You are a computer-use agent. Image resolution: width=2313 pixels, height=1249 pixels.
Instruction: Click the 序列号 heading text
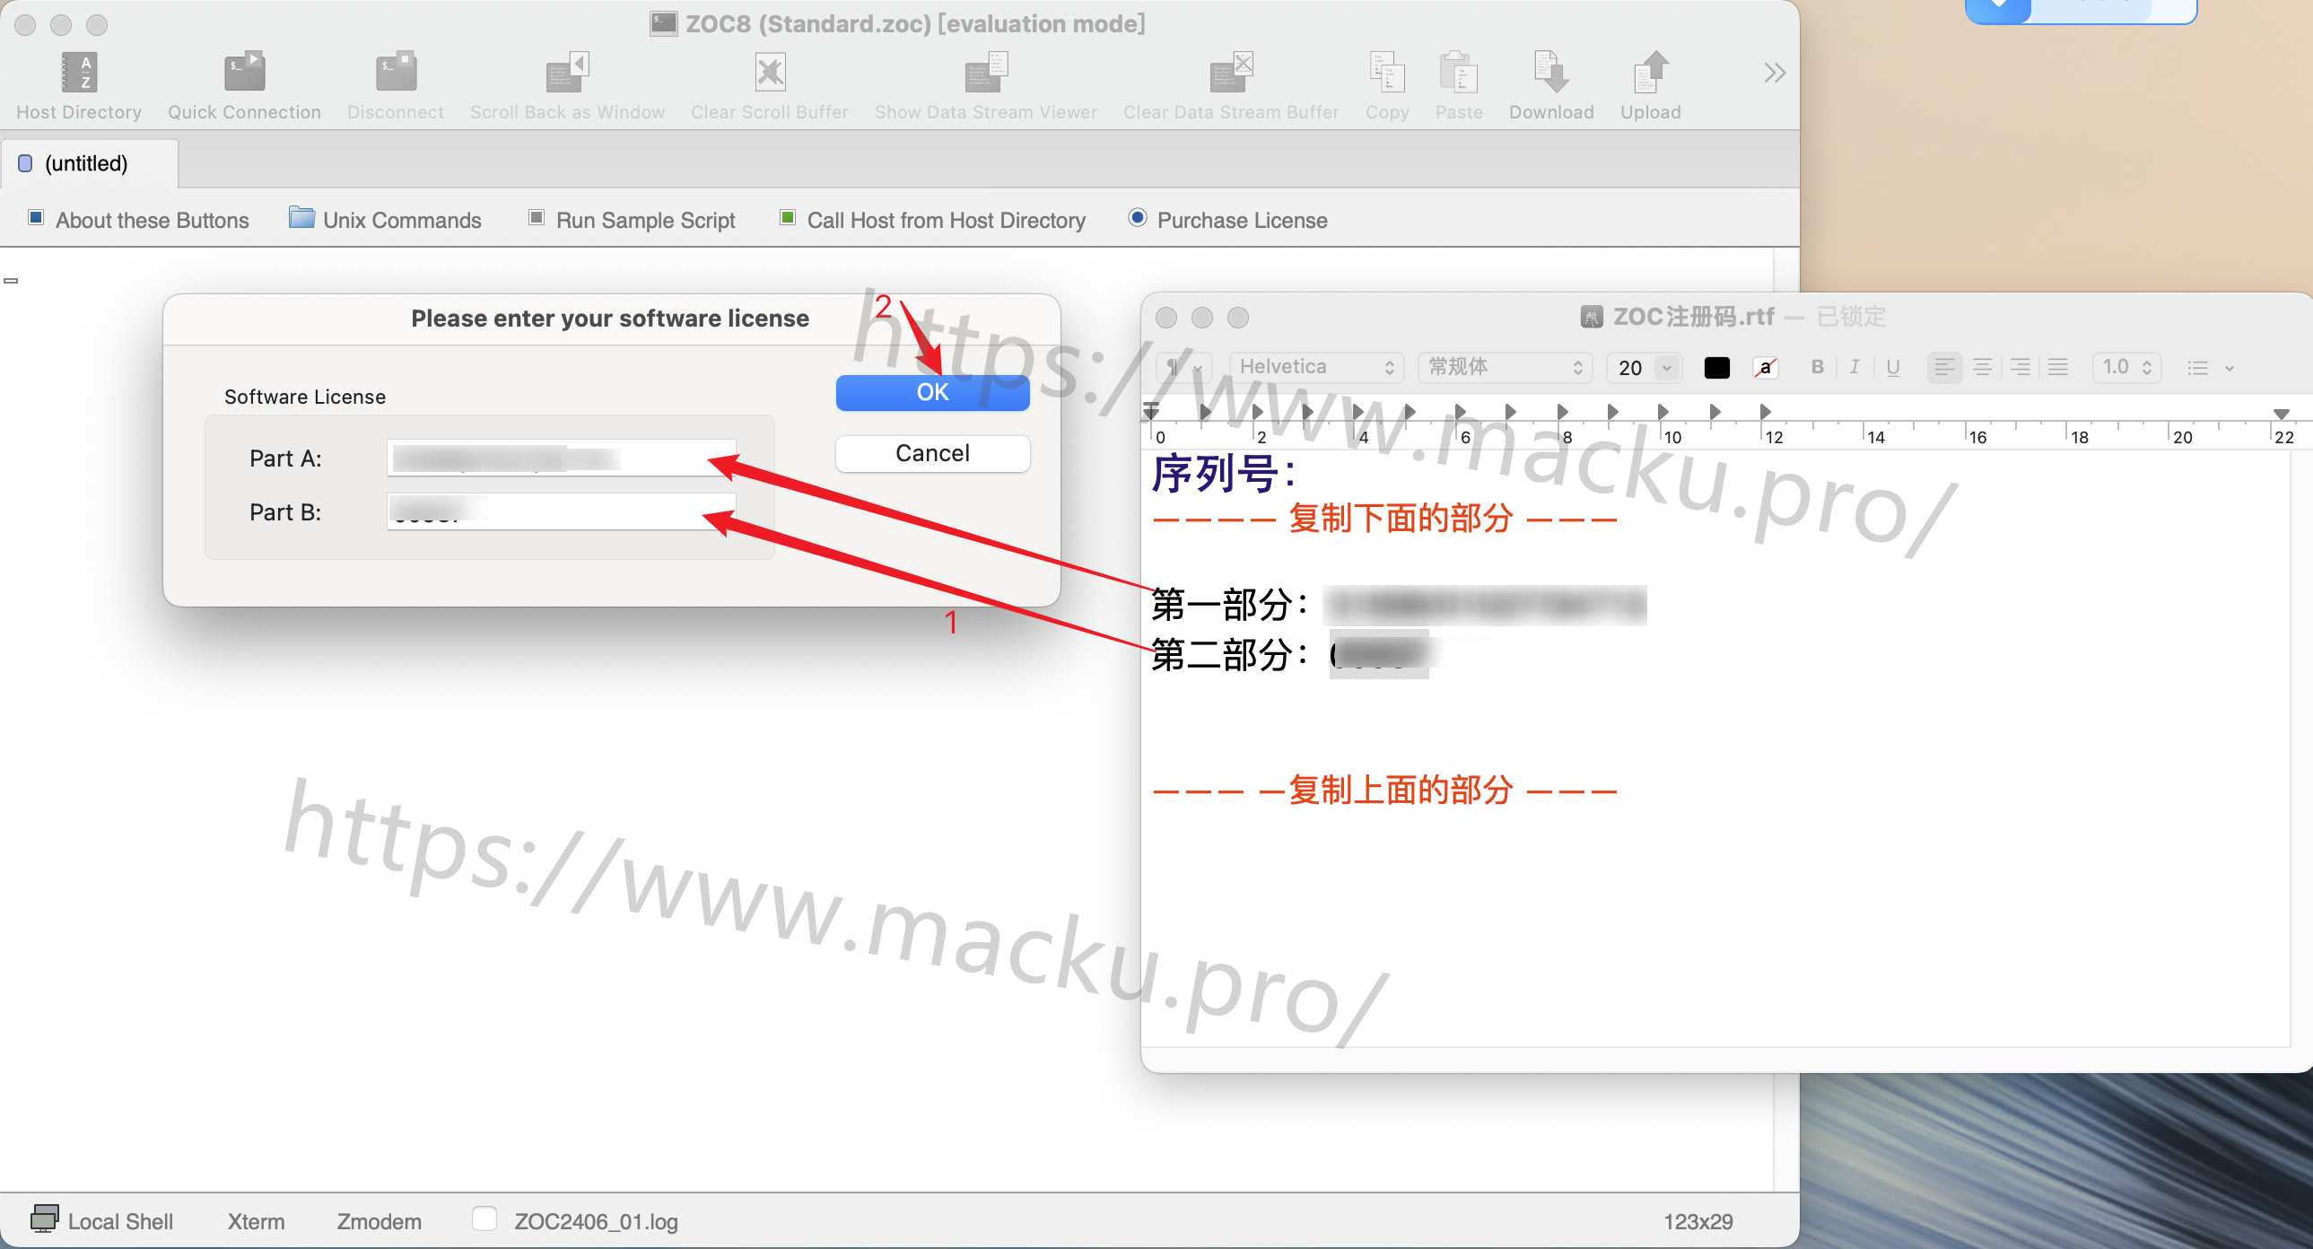(x=1224, y=474)
